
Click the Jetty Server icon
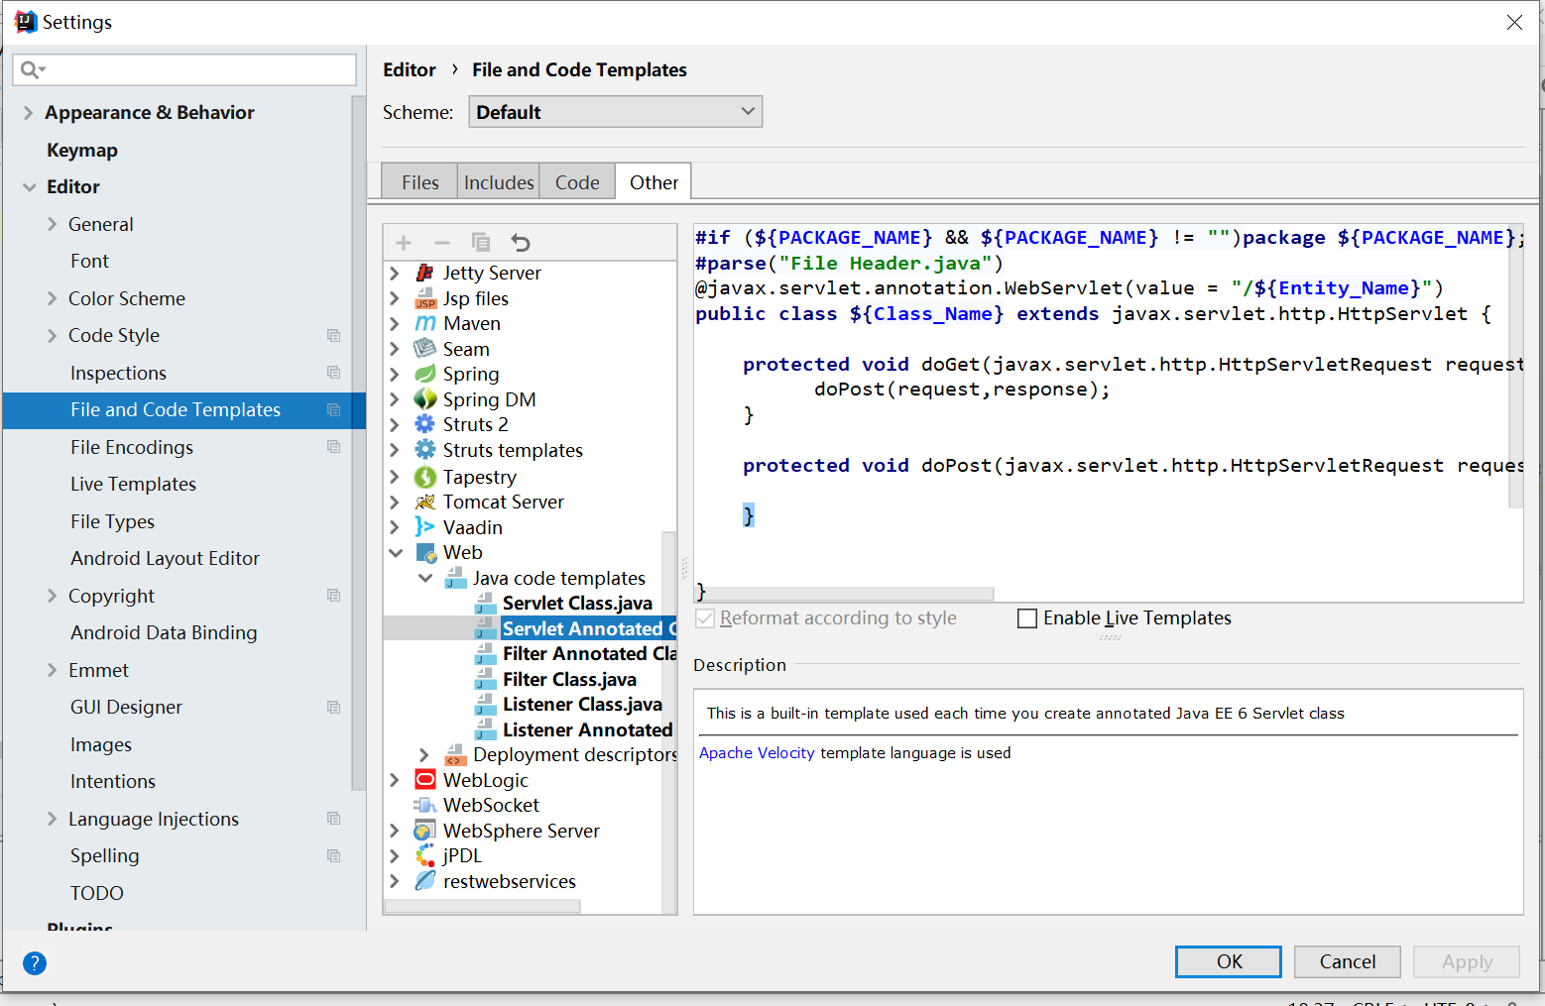tap(425, 273)
